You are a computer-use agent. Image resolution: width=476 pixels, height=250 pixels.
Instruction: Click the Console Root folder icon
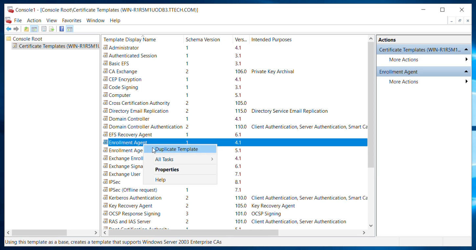click(9, 39)
